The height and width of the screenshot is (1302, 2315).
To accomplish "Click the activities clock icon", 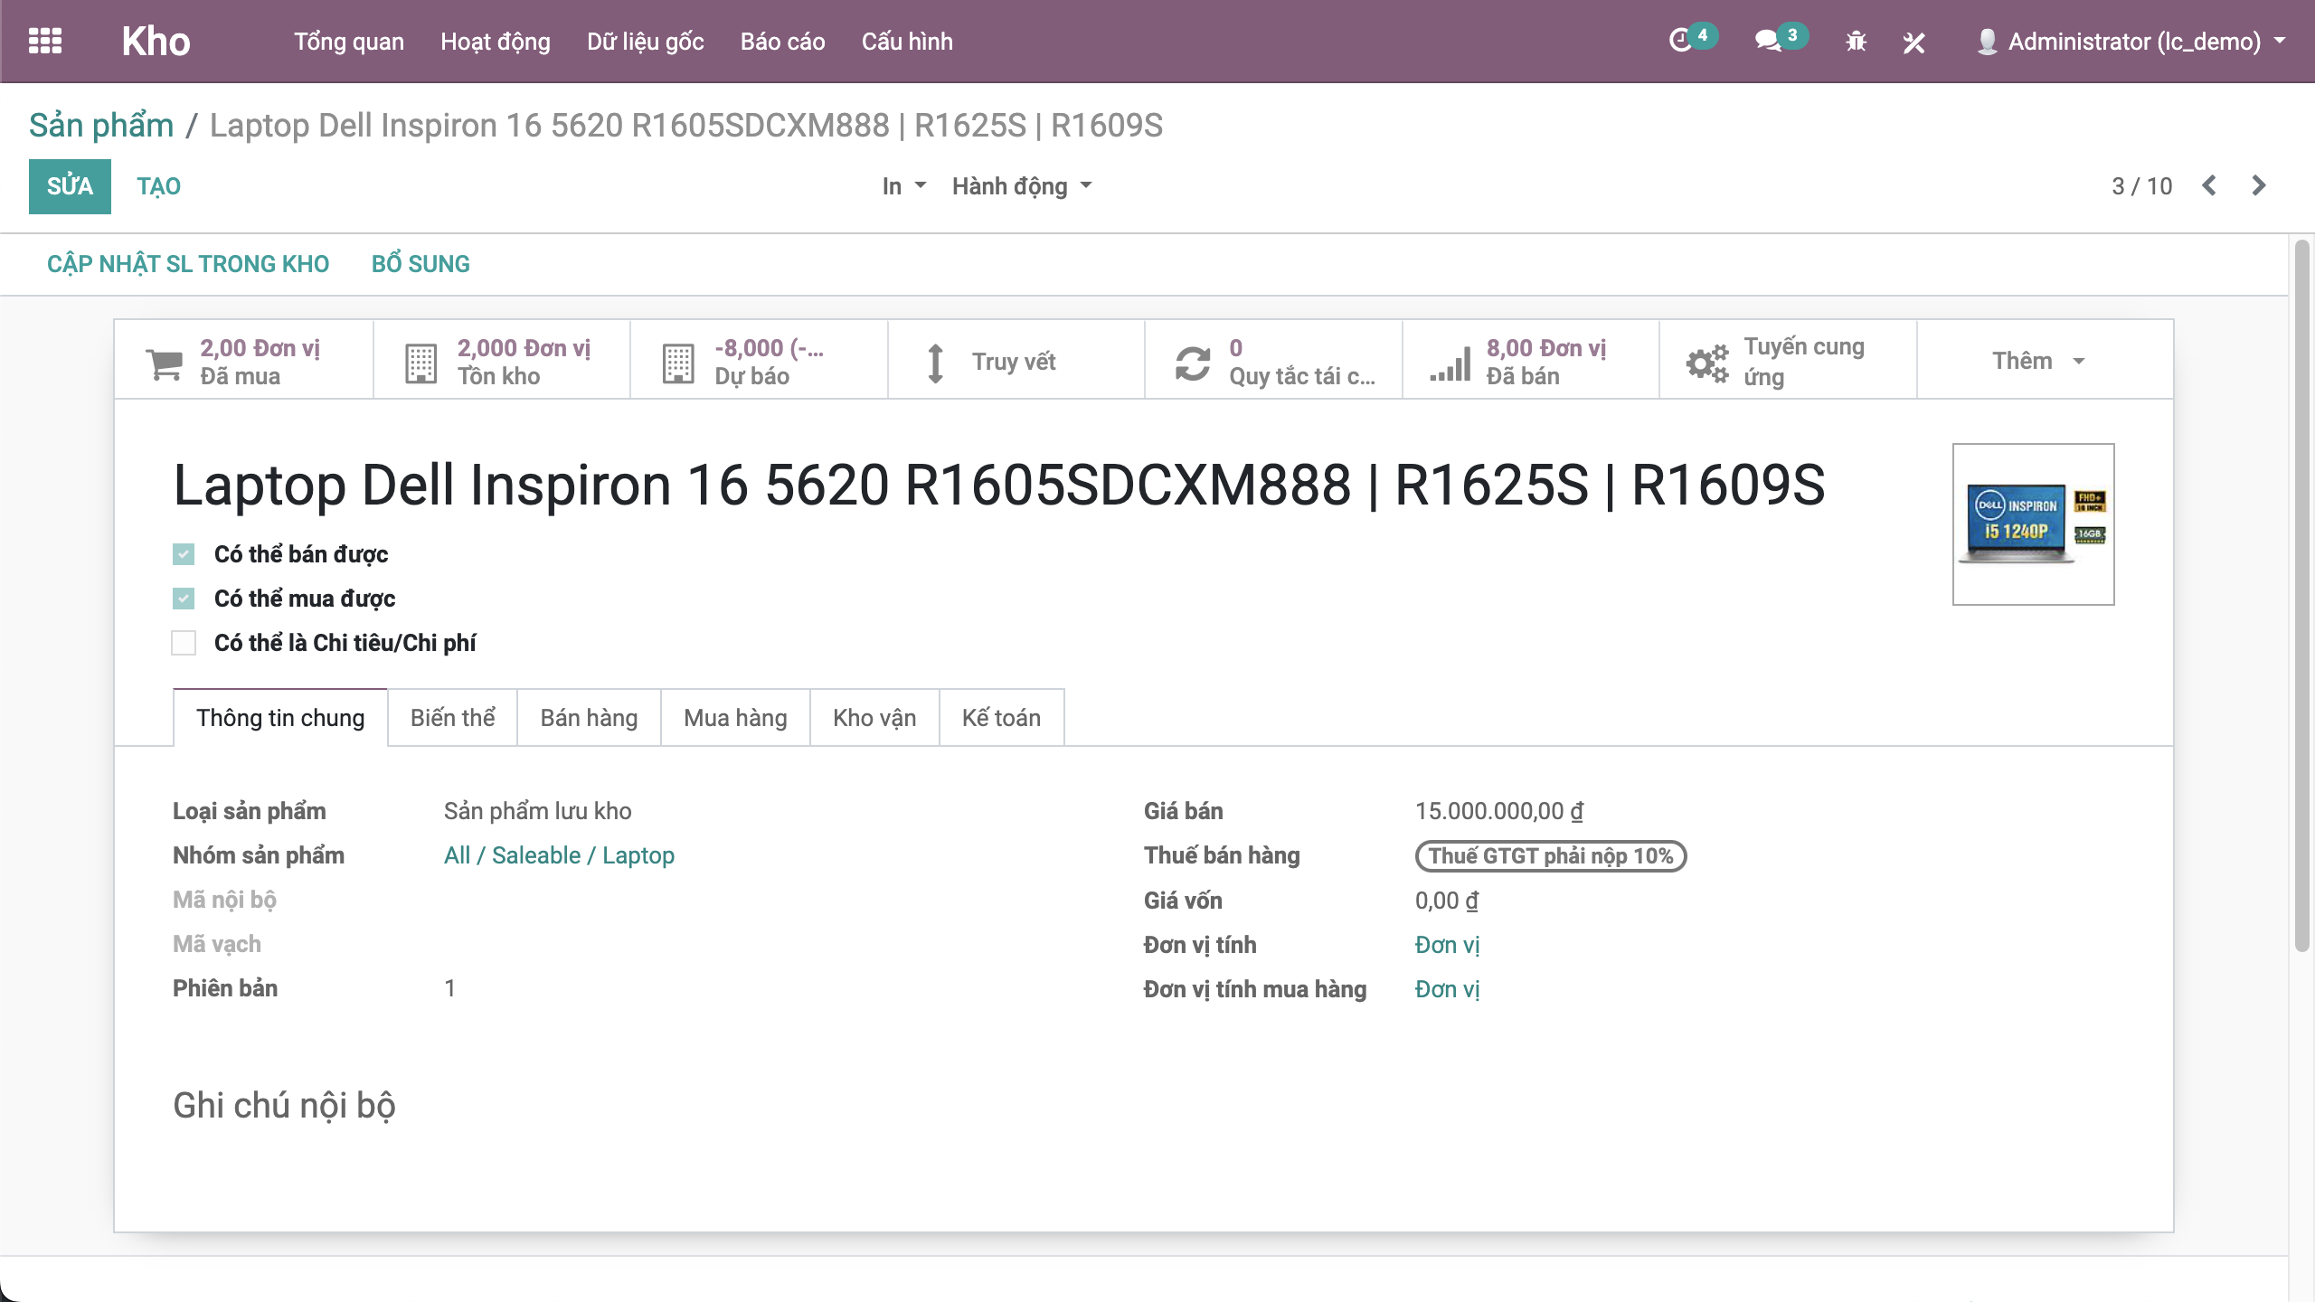I will pyautogui.click(x=1680, y=42).
